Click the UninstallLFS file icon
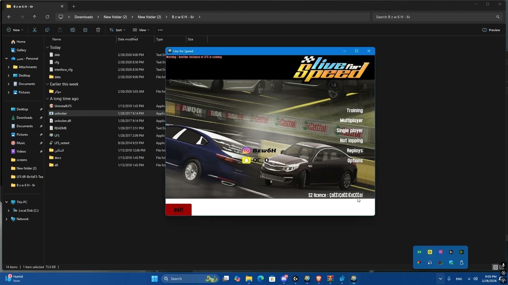 pos(51,106)
